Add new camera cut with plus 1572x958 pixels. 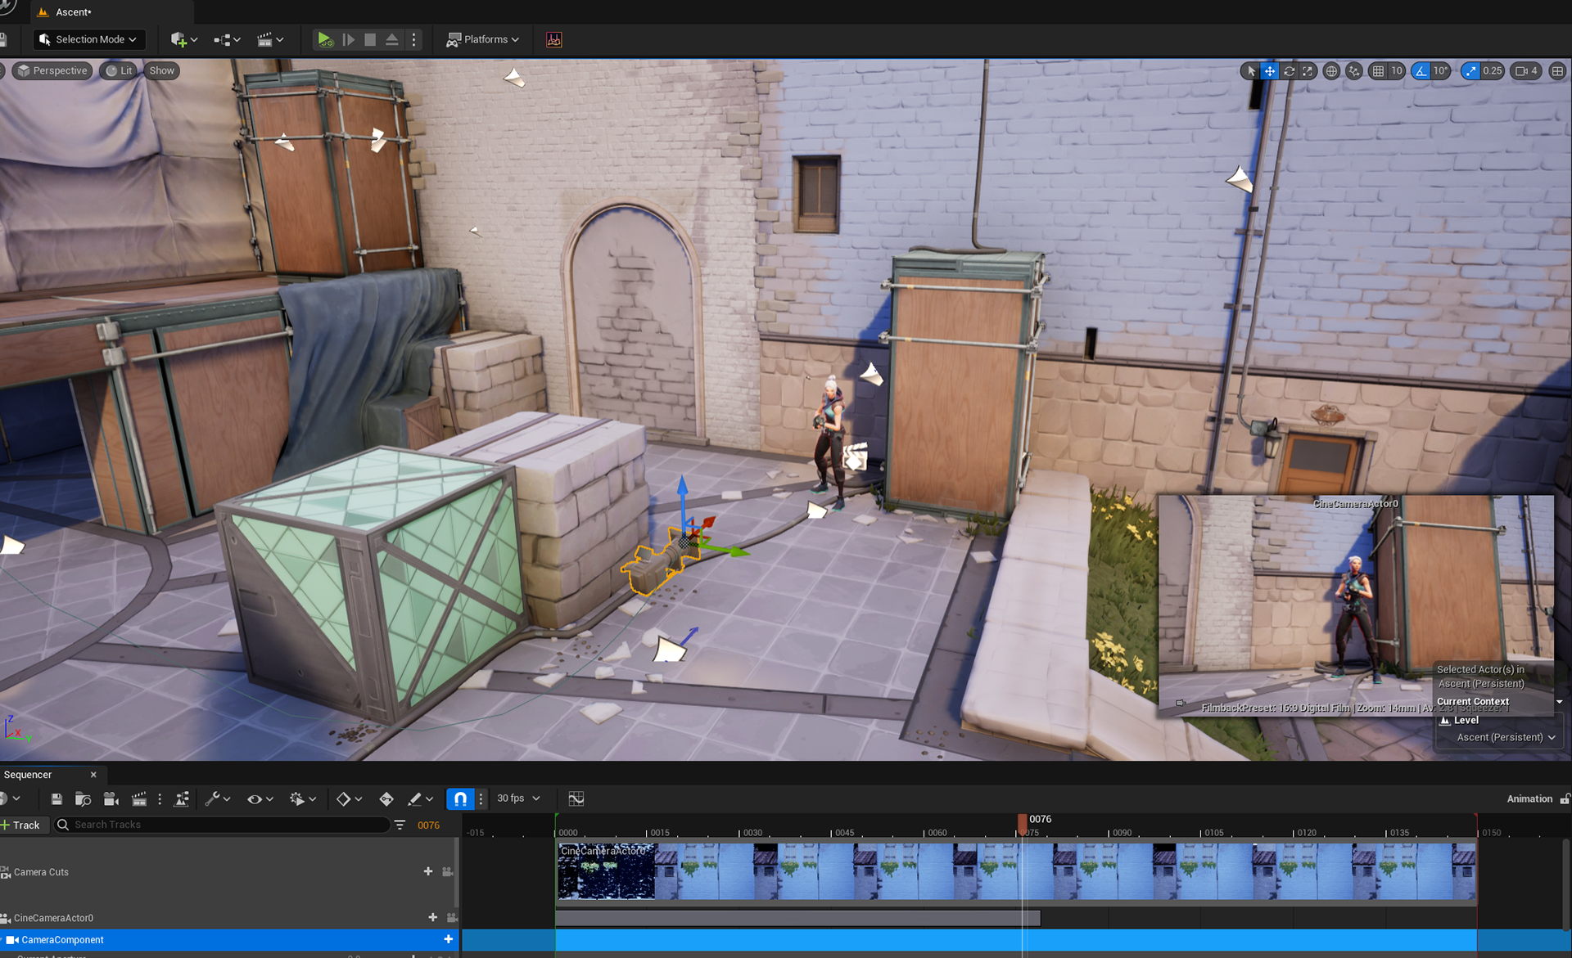(x=428, y=872)
